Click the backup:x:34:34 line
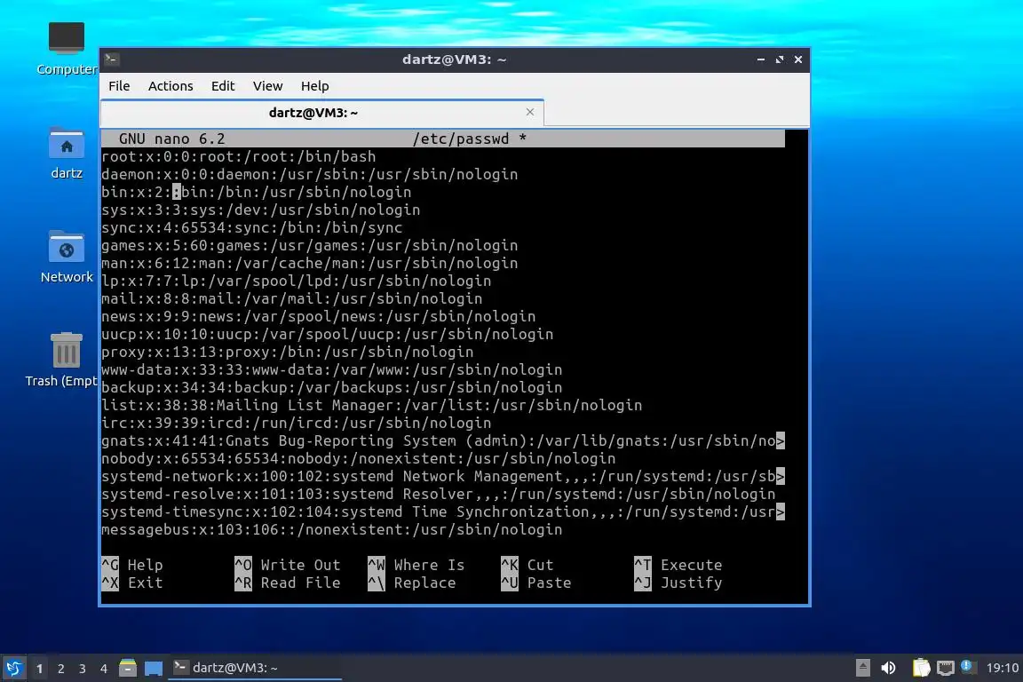This screenshot has height=682, width=1023. click(332, 388)
